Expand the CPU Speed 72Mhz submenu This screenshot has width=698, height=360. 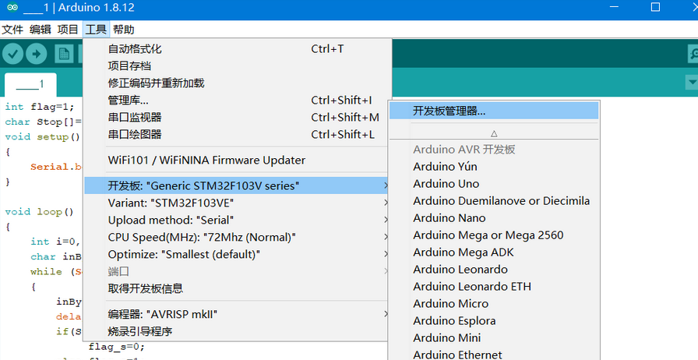(x=238, y=237)
